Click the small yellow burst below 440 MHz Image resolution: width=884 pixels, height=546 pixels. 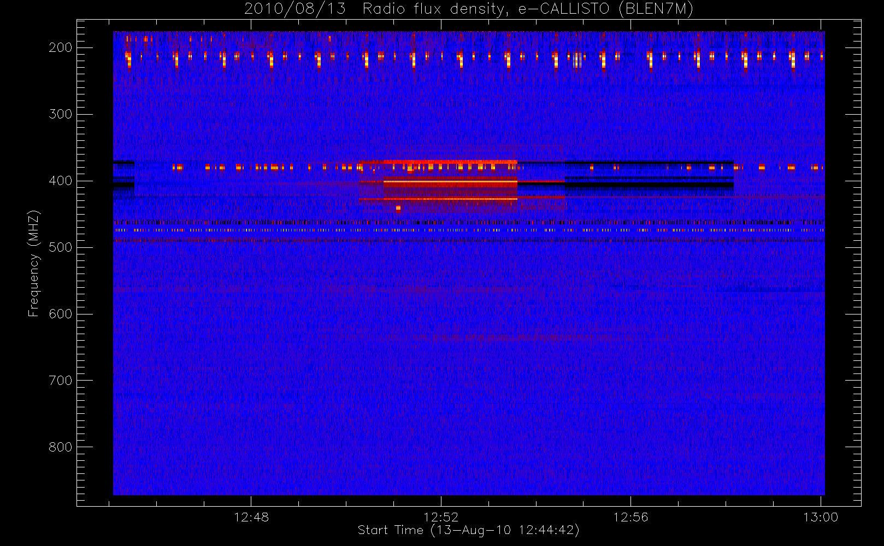coord(398,208)
